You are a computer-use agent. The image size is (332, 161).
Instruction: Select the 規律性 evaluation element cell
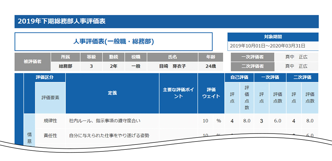click(50, 121)
